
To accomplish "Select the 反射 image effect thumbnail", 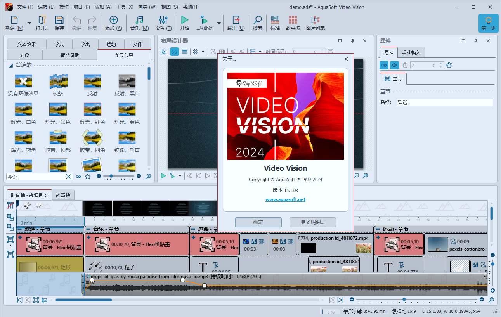I will pyautogui.click(x=92, y=81).
